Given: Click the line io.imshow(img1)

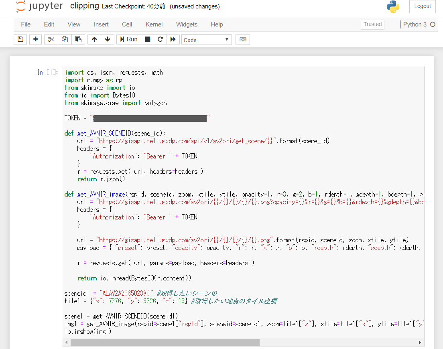Looking at the screenshot, I should point(88,331).
